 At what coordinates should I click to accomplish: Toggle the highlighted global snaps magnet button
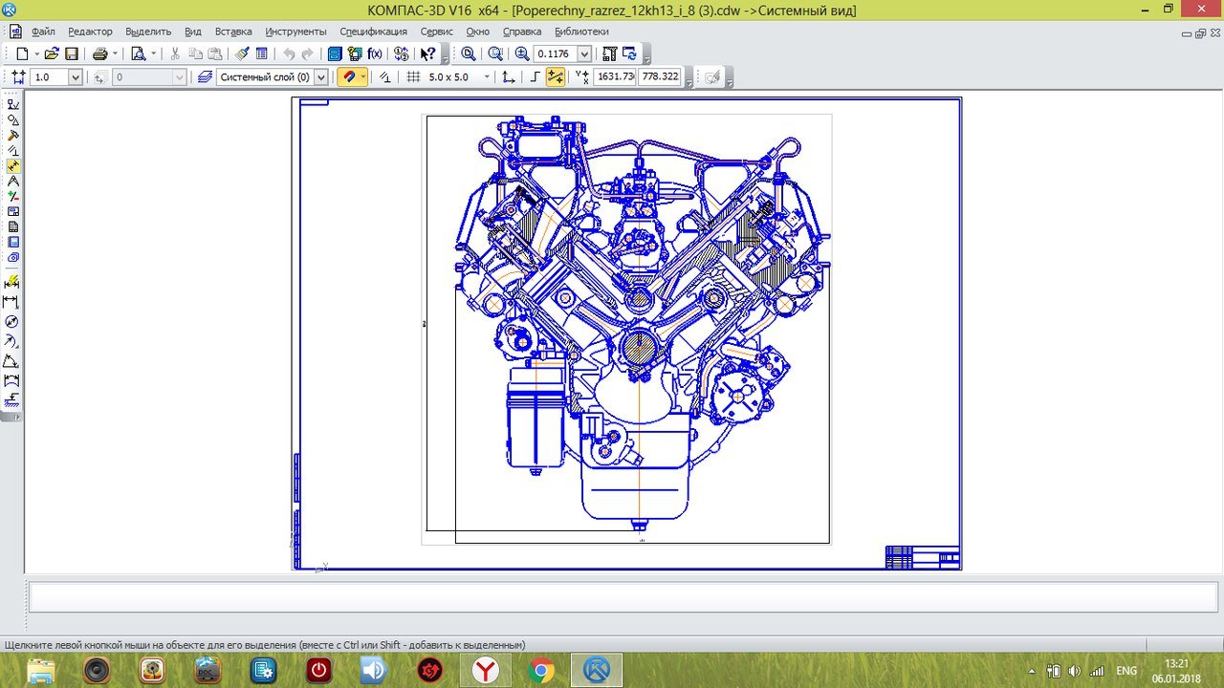coord(349,77)
